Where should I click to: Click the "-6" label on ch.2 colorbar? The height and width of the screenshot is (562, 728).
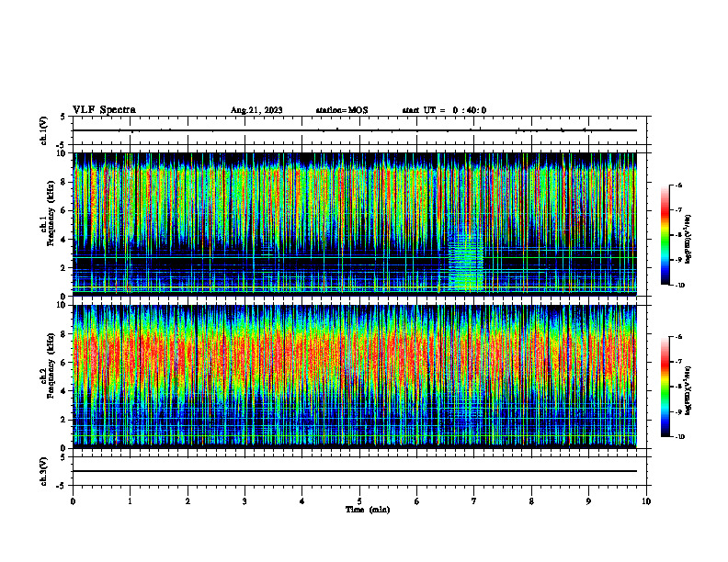coord(679,337)
